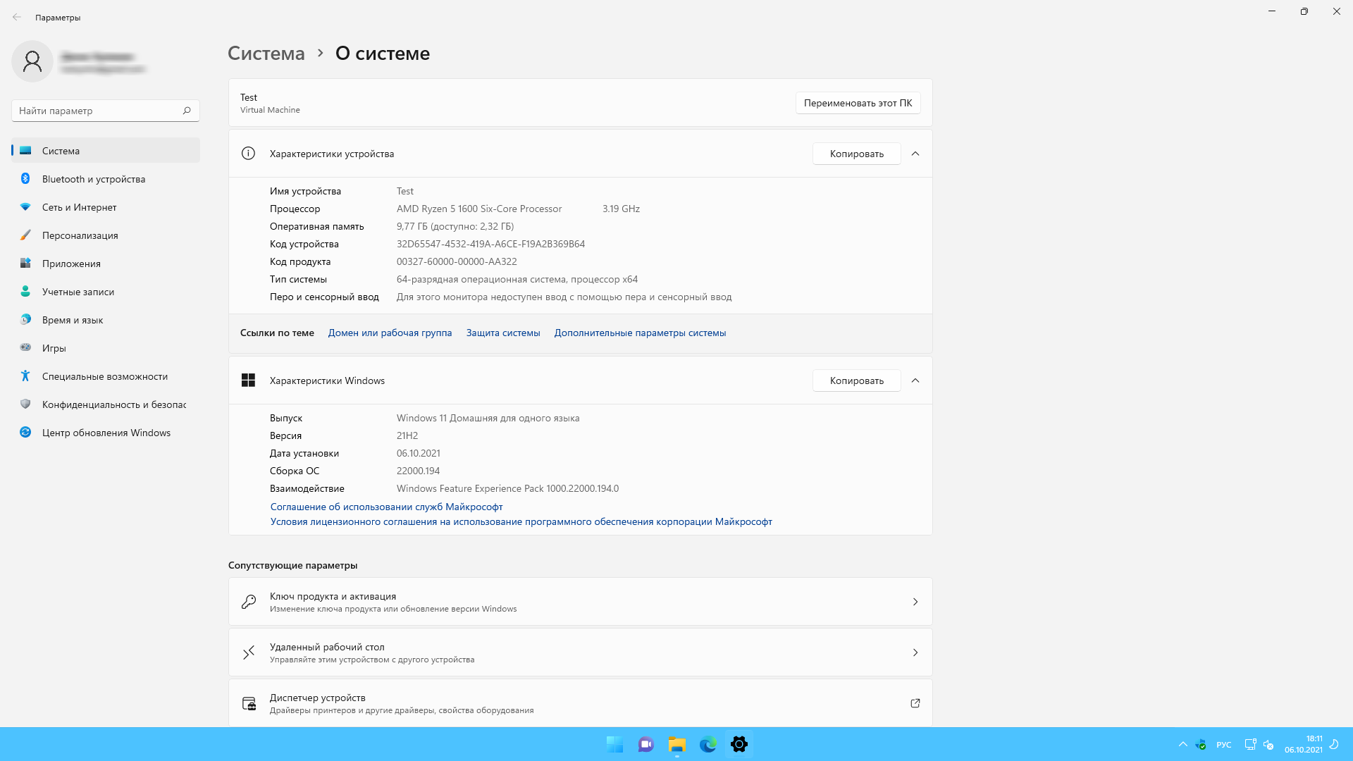Click Система breadcrumb in header
The width and height of the screenshot is (1353, 761).
pos(266,54)
